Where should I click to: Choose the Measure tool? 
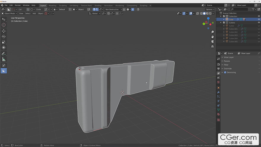tap(4, 59)
